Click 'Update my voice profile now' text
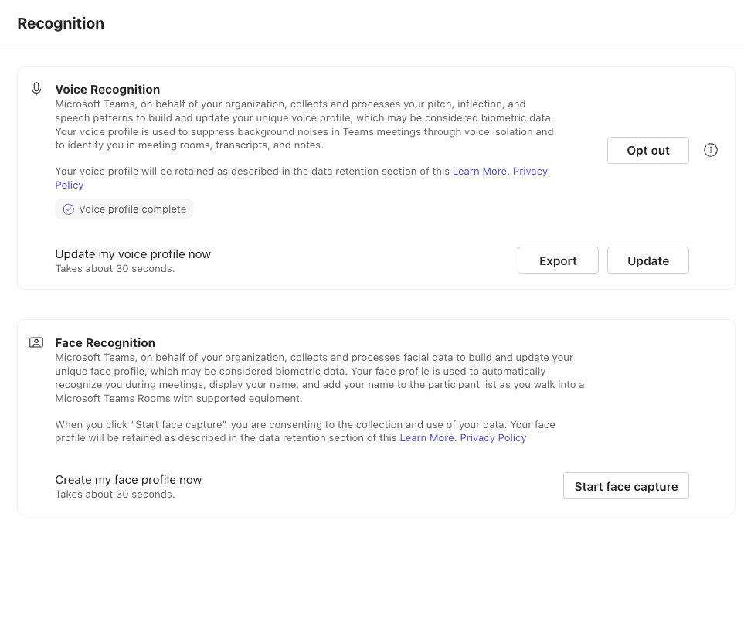744x619 pixels. tap(133, 254)
